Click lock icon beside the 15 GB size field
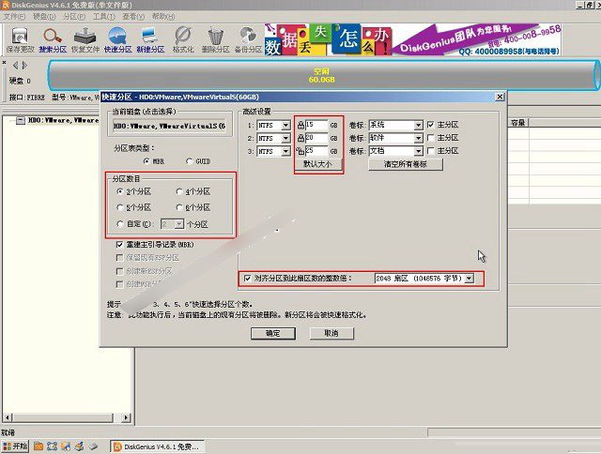Screen dimensions: 601x454 (300, 125)
